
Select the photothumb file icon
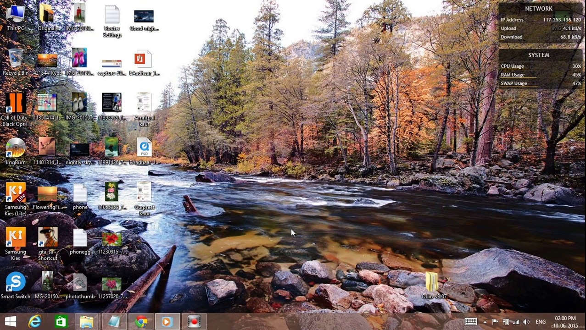pos(80,286)
